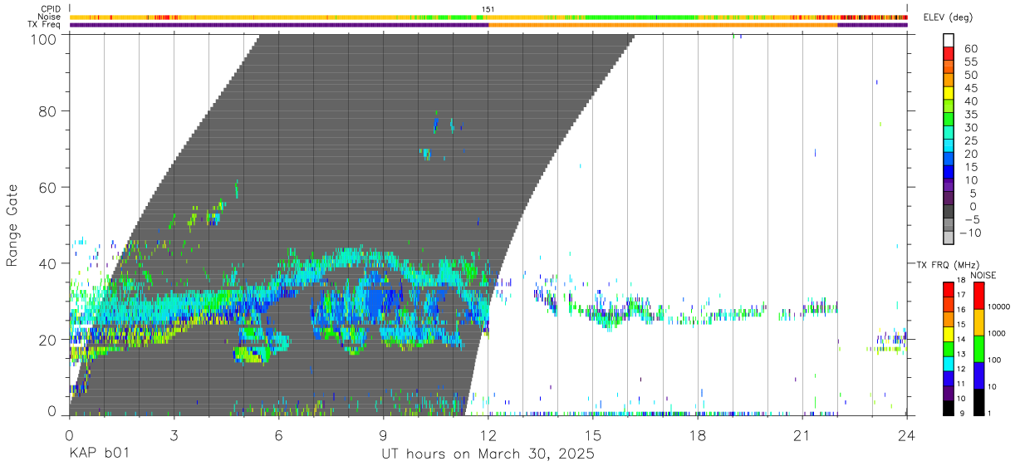Click the x-axis tick label '12'

488,435
